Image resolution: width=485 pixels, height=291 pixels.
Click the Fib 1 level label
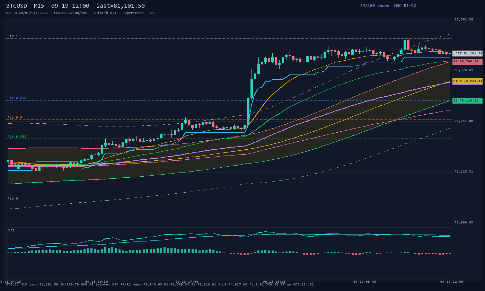coord(13,36)
